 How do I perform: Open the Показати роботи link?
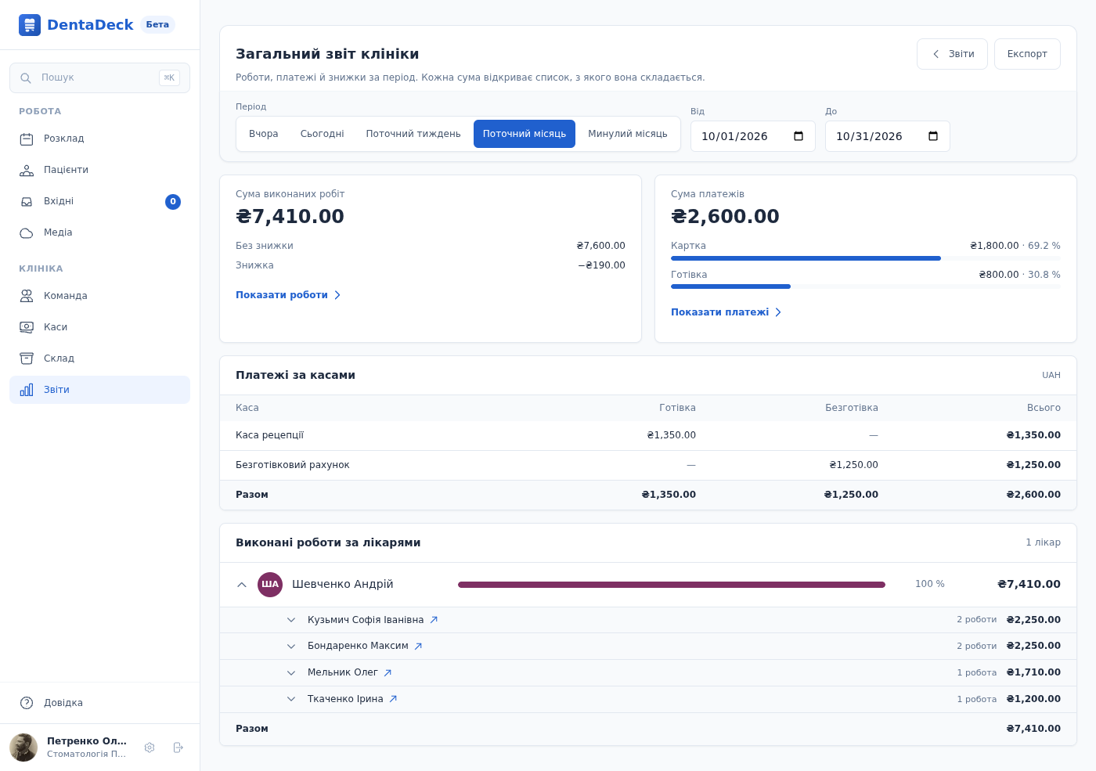pyautogui.click(x=288, y=295)
